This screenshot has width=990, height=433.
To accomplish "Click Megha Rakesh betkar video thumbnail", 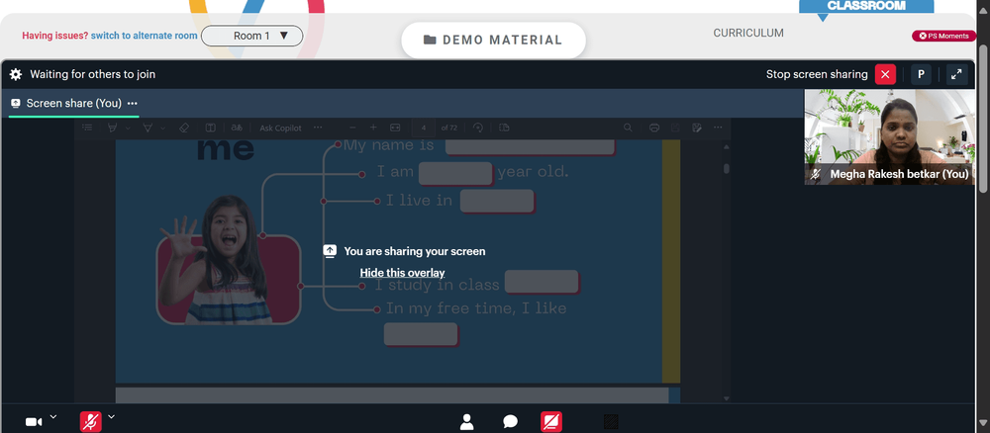I will [x=890, y=136].
